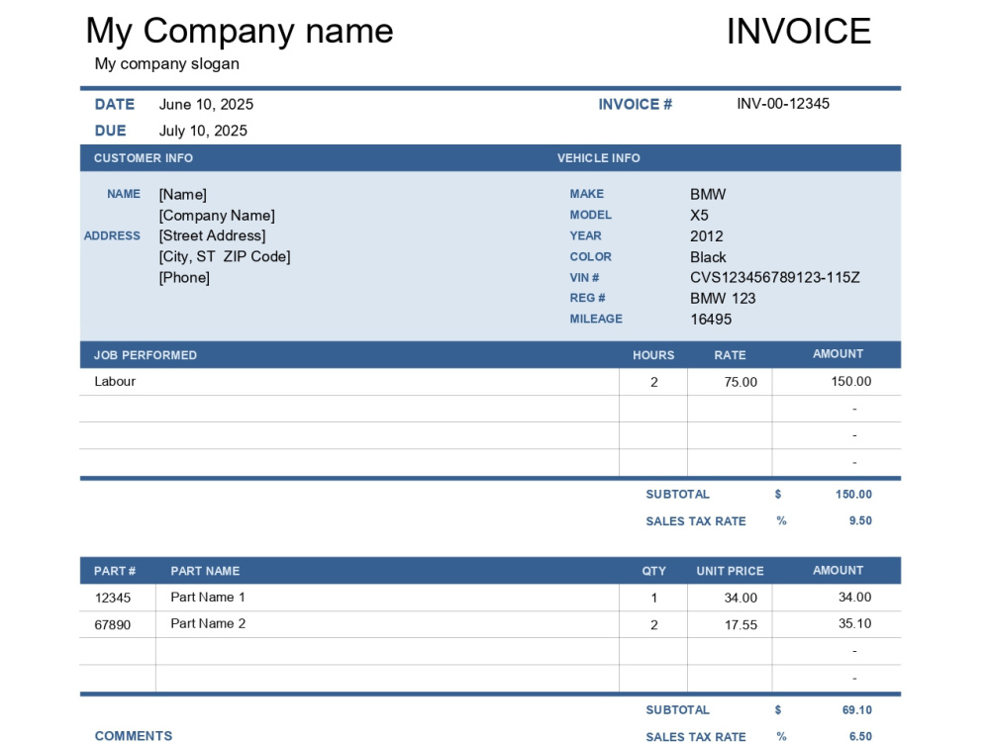Select part number 67890

113,624
